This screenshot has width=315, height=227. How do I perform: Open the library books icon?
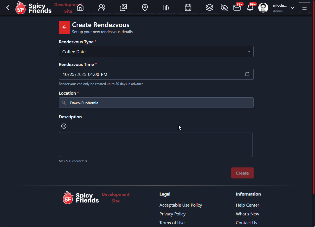pos(166,7)
